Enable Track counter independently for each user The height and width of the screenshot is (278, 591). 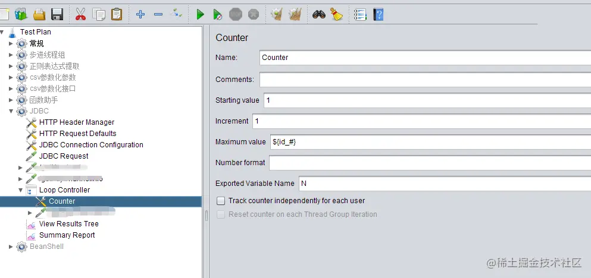click(x=221, y=201)
